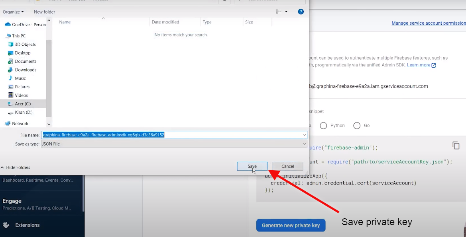Viewport: 466px width, 237px height.
Task: Open the Organize dropdown menu
Action: coord(14,12)
